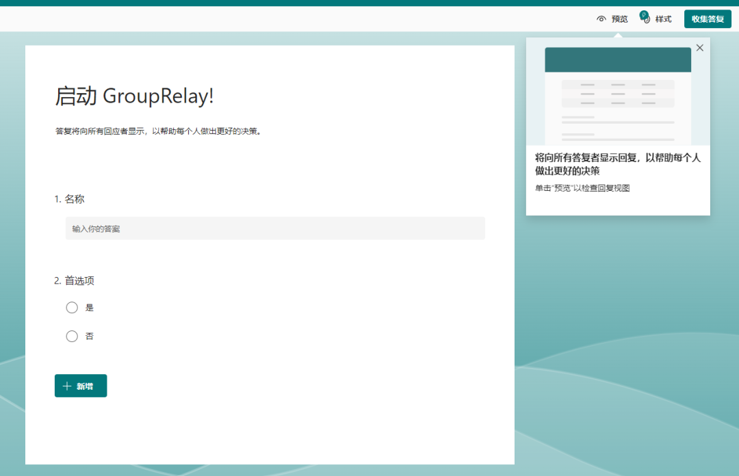739x476 pixels.
Task: Click the 收集答复 button
Action: tap(708, 19)
